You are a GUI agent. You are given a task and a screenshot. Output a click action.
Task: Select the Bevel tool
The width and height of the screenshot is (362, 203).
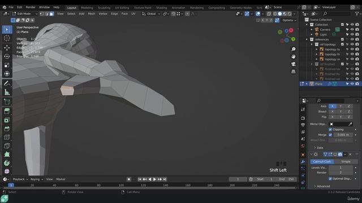click(7, 129)
